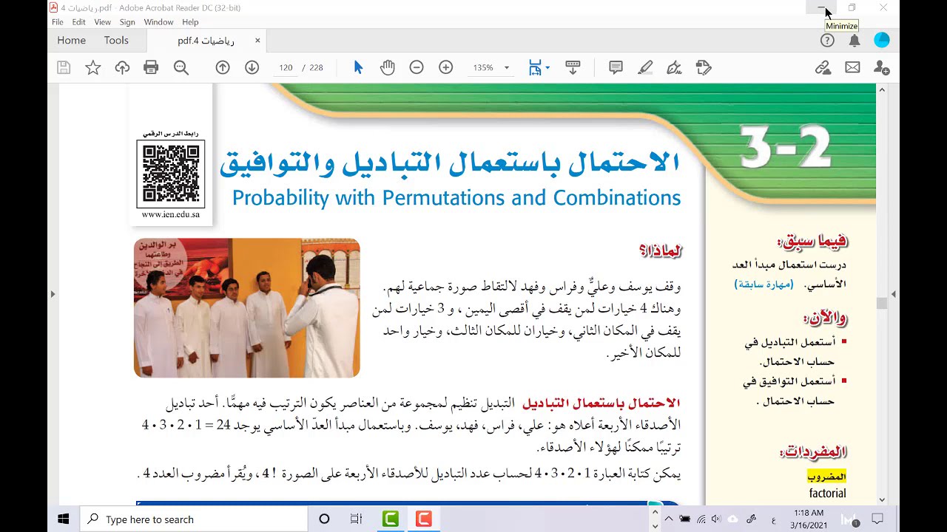Open Cortana circle icon on taskbar

[324, 519]
